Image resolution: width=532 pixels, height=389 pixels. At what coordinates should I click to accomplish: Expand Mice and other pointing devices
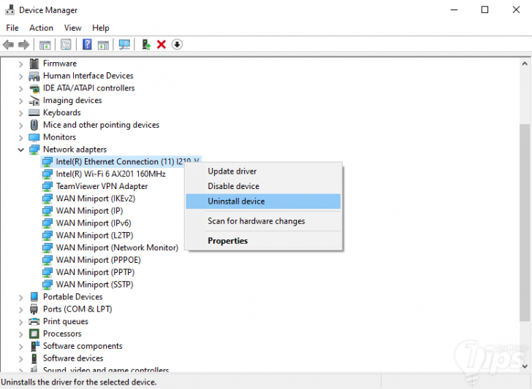pyautogui.click(x=20, y=126)
